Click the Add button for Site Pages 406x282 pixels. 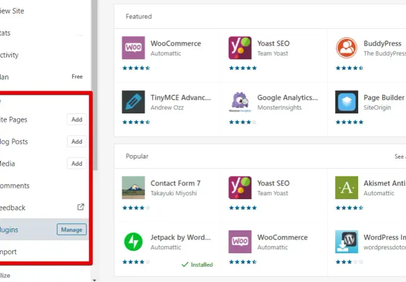pyautogui.click(x=77, y=120)
